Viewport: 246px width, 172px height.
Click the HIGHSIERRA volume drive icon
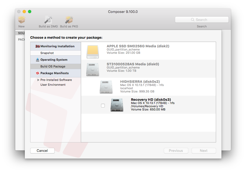[106, 87]
